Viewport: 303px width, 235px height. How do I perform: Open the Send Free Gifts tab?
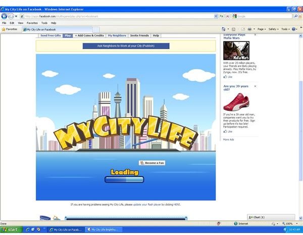[x=50, y=35]
